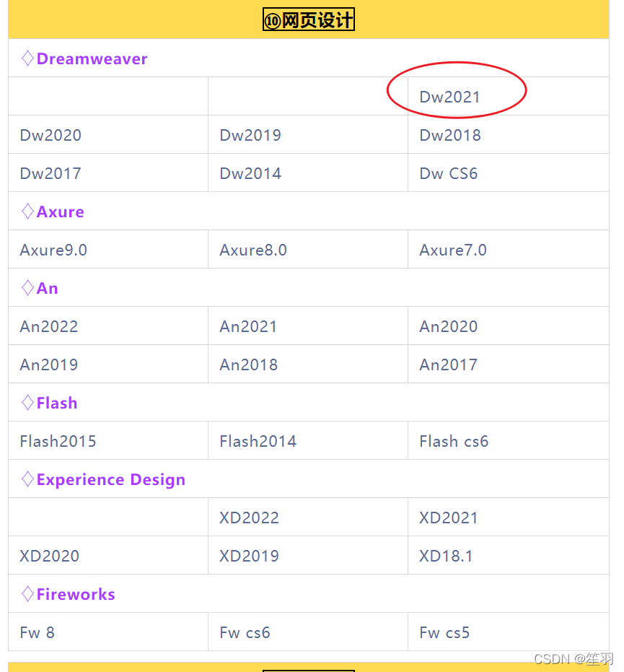Viewport: 624px width, 672px height.
Task: Select the Fw cs5 cell
Action: click(444, 632)
